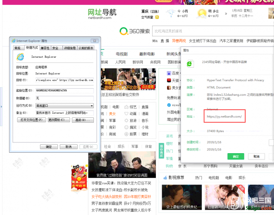
Task: Click the 快捷键 field showing 无
Action: 65,98
